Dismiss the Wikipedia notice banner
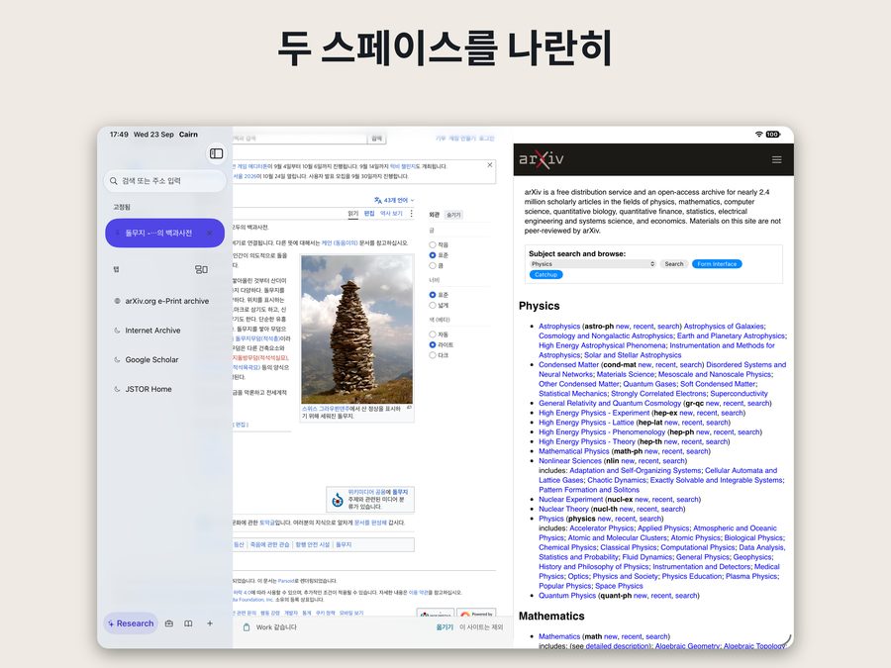 click(x=490, y=164)
